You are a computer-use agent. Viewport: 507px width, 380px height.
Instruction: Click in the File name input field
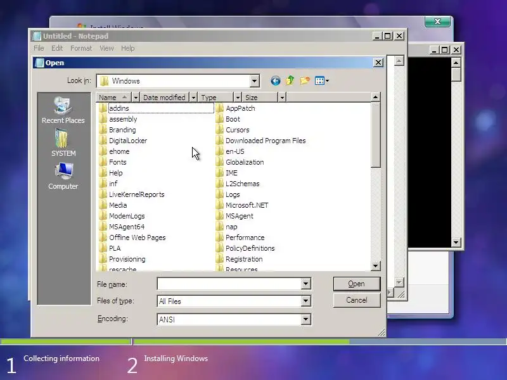click(x=229, y=284)
